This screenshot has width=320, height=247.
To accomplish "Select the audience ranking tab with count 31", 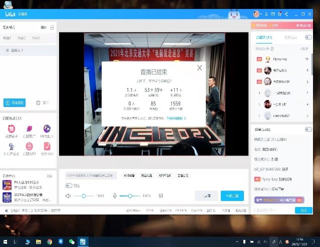I will (264, 37).
